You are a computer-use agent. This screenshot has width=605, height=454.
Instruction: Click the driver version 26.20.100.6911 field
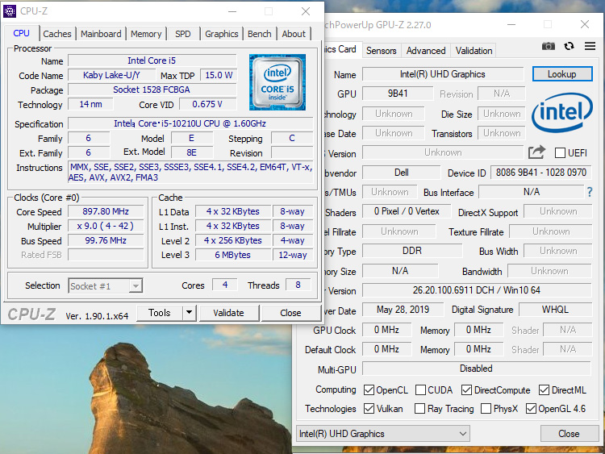pyautogui.click(x=477, y=290)
